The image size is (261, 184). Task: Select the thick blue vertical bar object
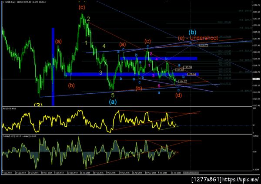pyautogui.click(x=53, y=66)
